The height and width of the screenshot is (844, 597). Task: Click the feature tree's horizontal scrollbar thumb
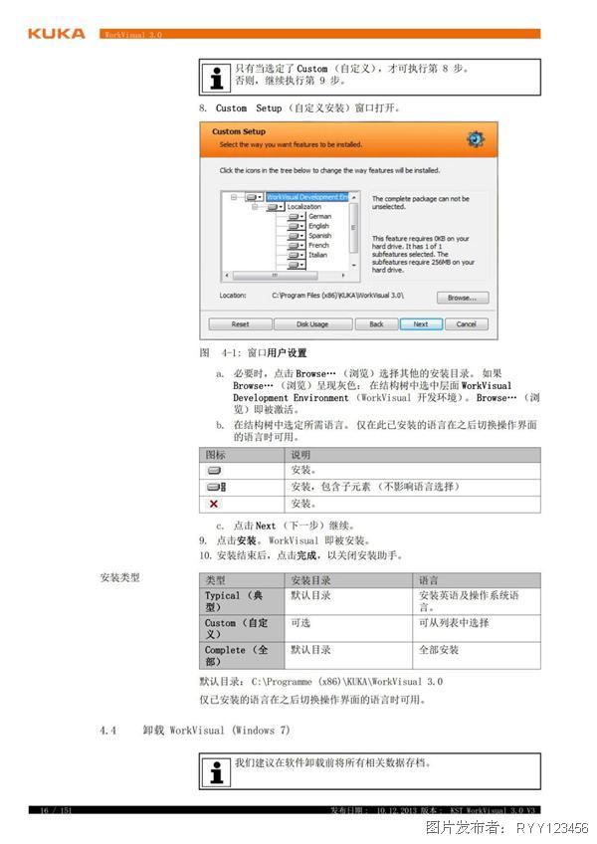[275, 276]
